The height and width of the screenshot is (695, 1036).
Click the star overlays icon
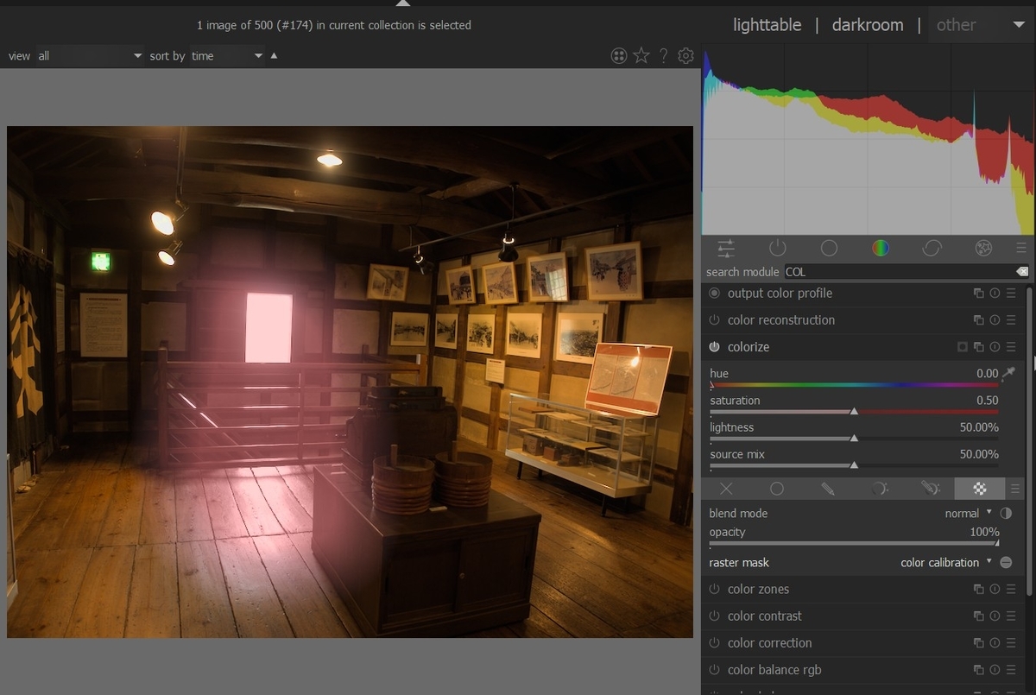(641, 56)
